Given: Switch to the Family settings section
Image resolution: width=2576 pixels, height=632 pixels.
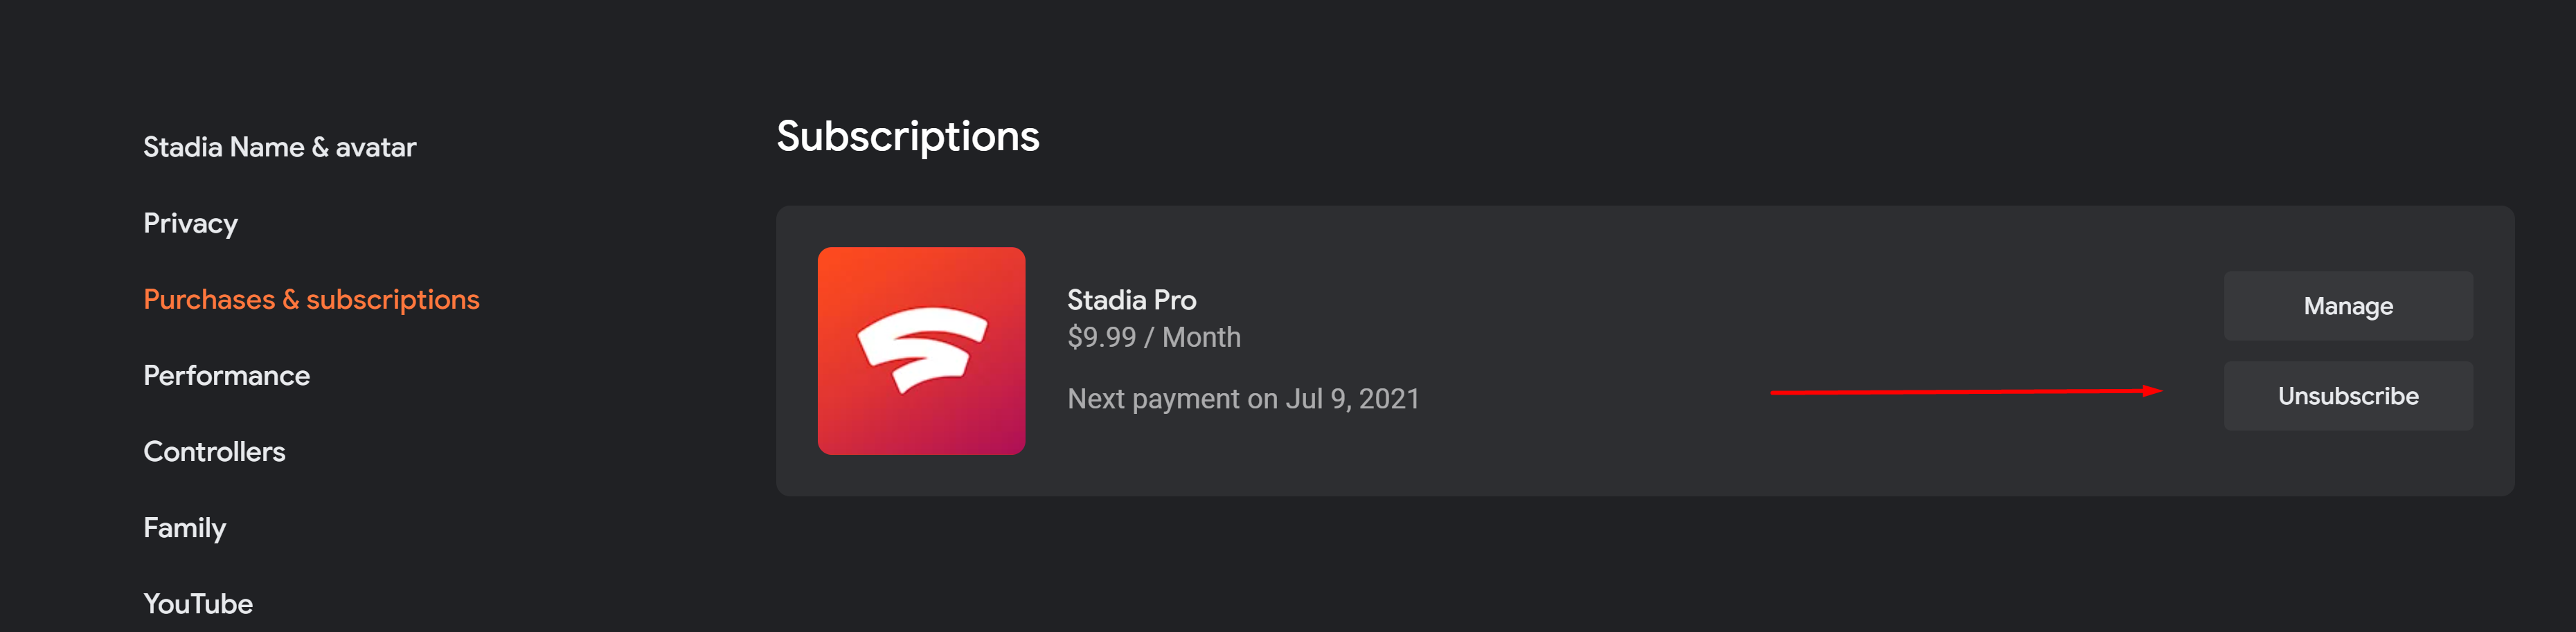Looking at the screenshot, I should pos(184,528).
